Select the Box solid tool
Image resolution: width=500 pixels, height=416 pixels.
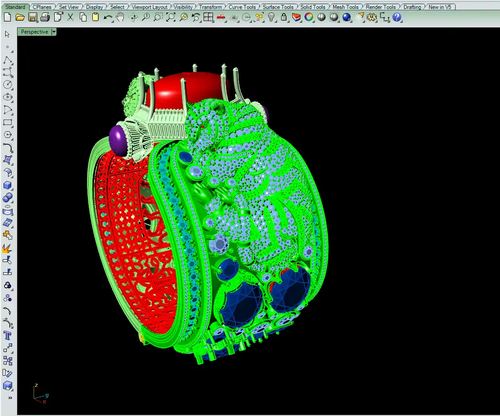8,185
